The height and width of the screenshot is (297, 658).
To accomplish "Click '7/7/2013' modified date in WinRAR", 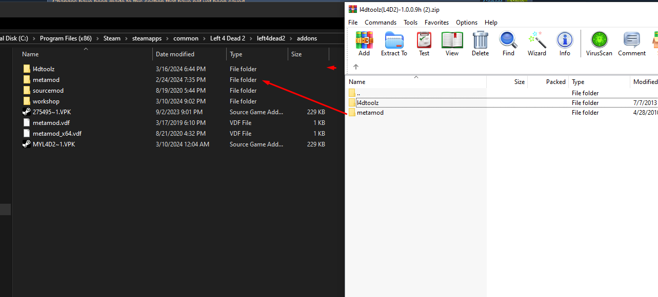I will (x=645, y=102).
